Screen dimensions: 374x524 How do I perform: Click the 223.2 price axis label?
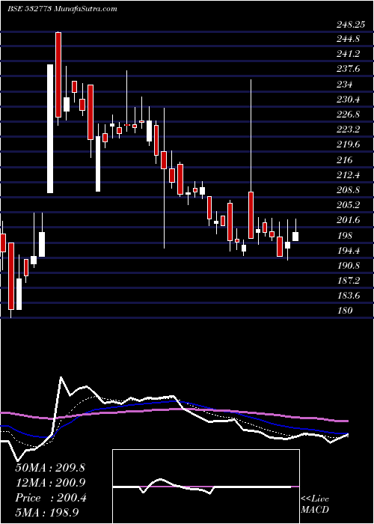(347, 130)
